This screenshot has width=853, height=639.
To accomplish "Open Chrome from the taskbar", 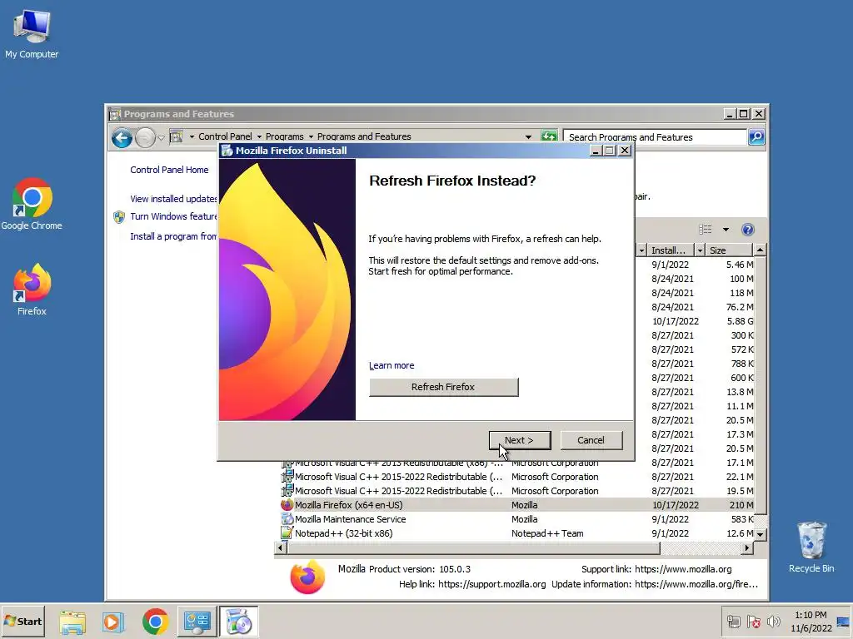I will click(x=155, y=622).
